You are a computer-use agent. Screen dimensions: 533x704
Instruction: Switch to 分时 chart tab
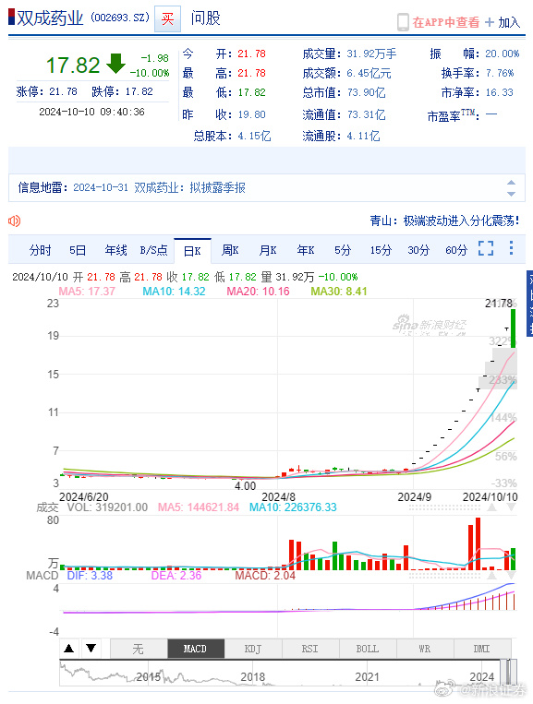click(x=40, y=250)
